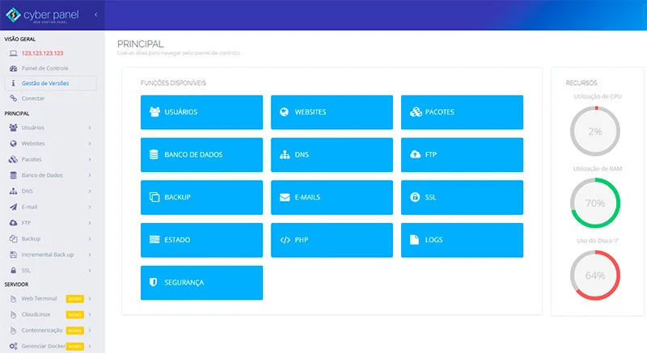Click the cloud upload icon on FTP tile
This screenshot has width=647, height=353.
[x=414, y=154]
